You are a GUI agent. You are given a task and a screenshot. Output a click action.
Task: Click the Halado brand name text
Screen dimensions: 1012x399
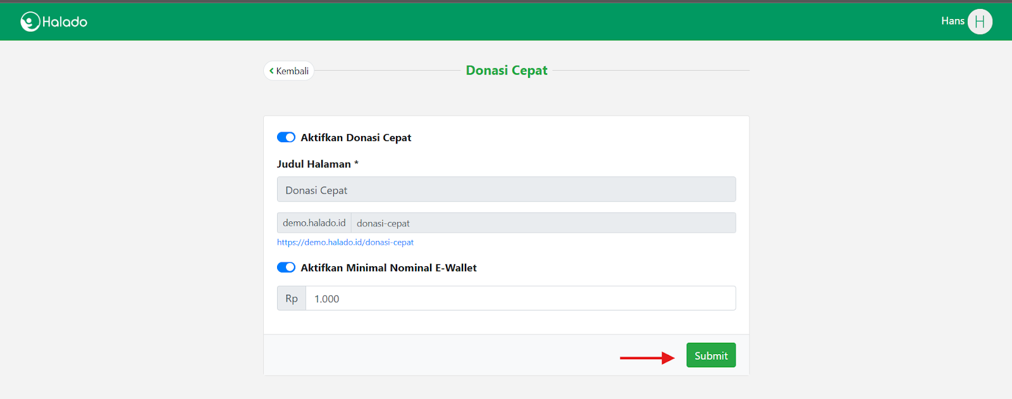(65, 22)
